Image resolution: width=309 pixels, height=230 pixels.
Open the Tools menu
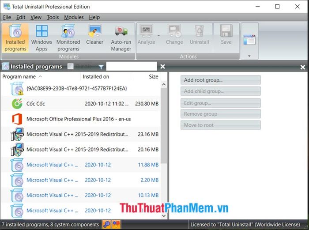click(x=53, y=17)
